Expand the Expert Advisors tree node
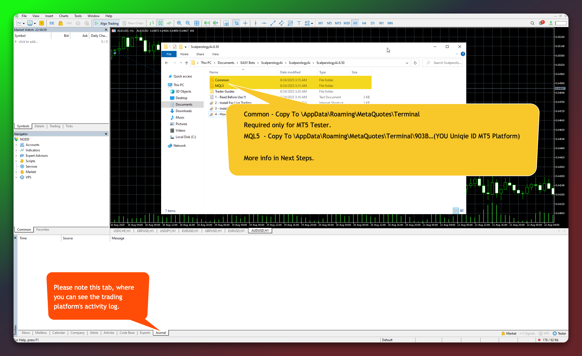 pyautogui.click(x=16, y=156)
